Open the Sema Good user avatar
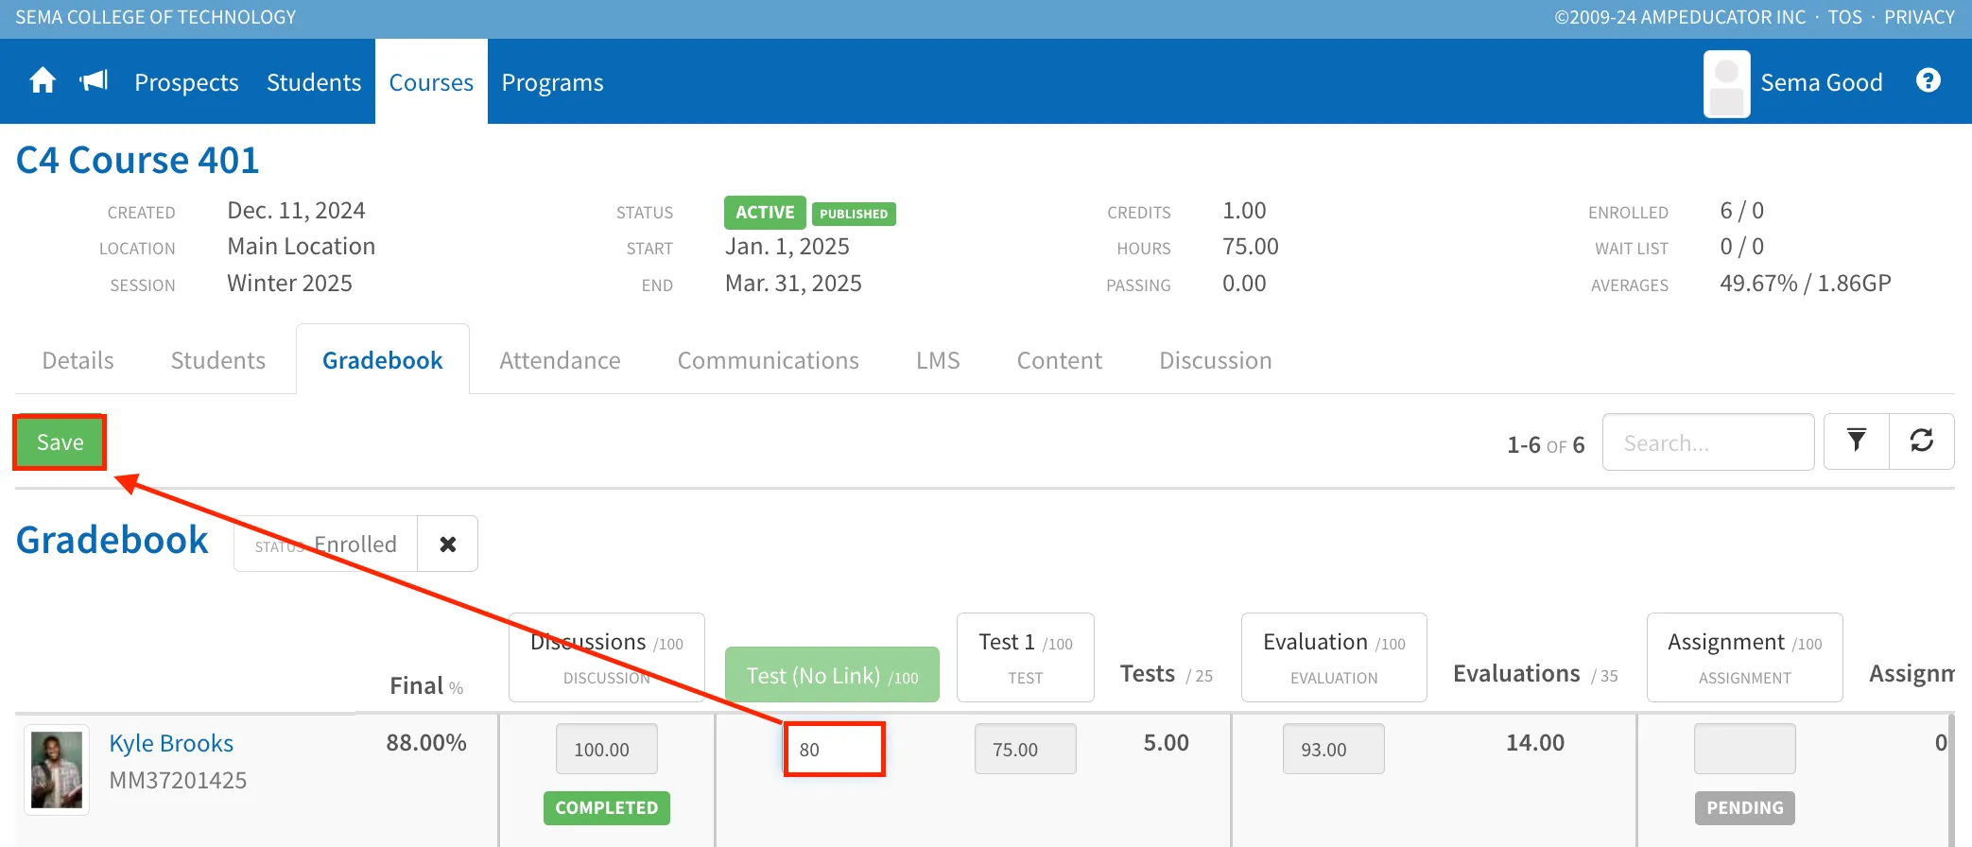Image resolution: width=1972 pixels, height=847 pixels. click(1727, 83)
